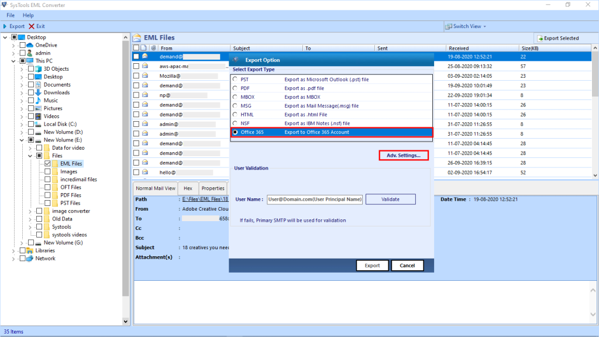Open the Switch View dropdown arrow
599x337 pixels.
485,27
